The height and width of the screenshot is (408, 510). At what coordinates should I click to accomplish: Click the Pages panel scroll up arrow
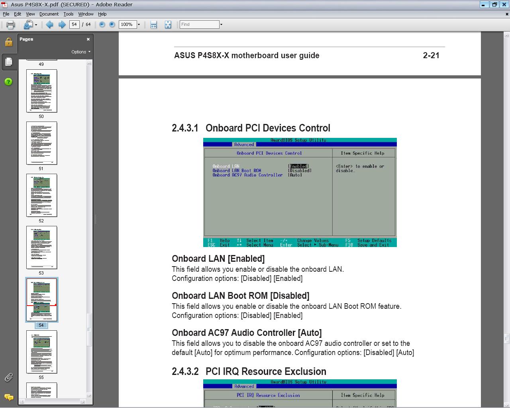point(89,63)
